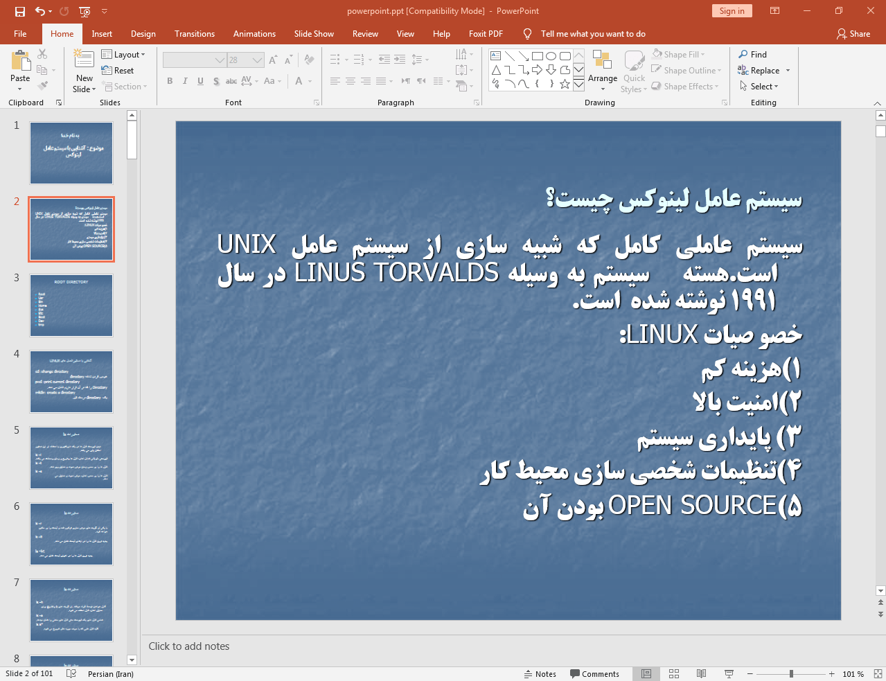Pick the oval shape in shapes gallery

pyautogui.click(x=551, y=56)
